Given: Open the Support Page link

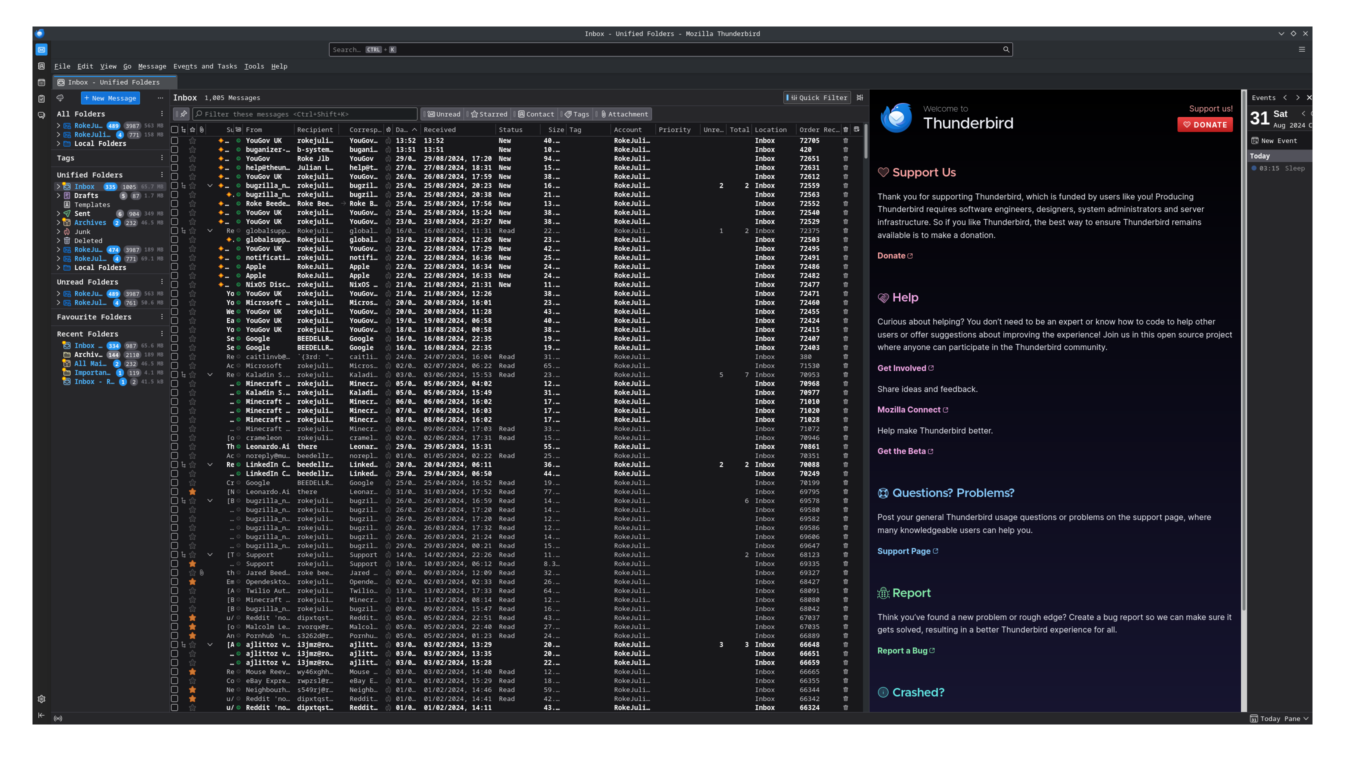Looking at the screenshot, I should click(907, 551).
